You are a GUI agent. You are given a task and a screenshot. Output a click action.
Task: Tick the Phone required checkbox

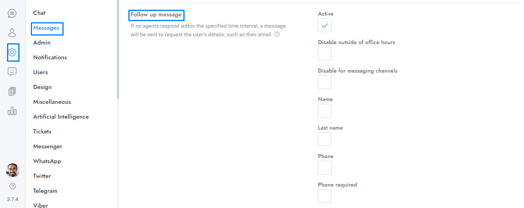coord(325,196)
